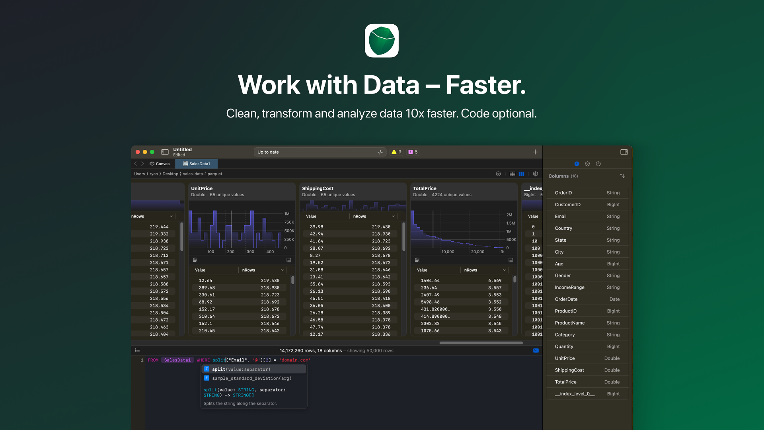Toggle the right inspector panel icon

coord(624,152)
